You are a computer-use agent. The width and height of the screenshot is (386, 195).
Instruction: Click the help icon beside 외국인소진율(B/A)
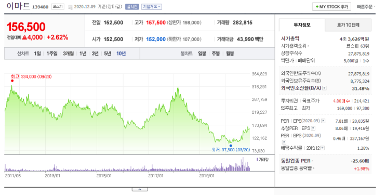click(x=325, y=88)
